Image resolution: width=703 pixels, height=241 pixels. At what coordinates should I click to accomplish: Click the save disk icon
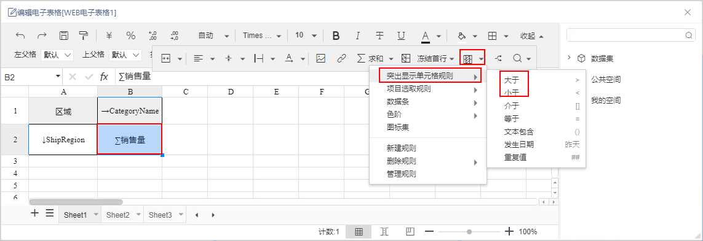64,36
